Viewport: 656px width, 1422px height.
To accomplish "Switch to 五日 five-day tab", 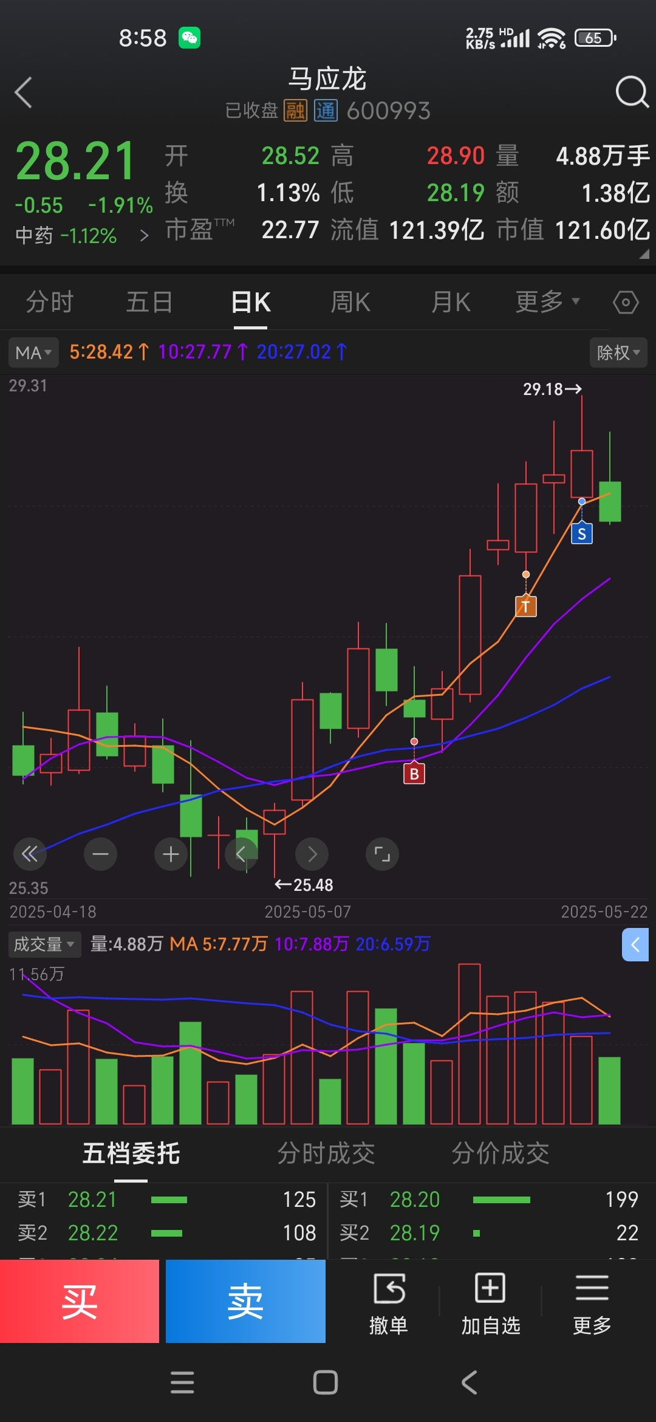I will tap(149, 301).
